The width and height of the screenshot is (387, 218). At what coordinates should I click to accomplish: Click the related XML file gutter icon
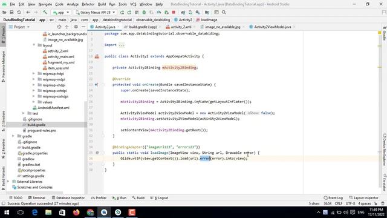coord(97,56)
